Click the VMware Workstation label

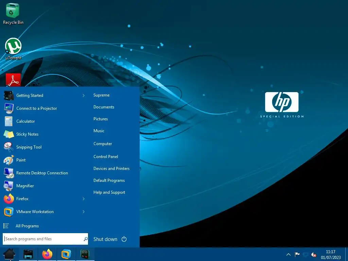(x=35, y=212)
